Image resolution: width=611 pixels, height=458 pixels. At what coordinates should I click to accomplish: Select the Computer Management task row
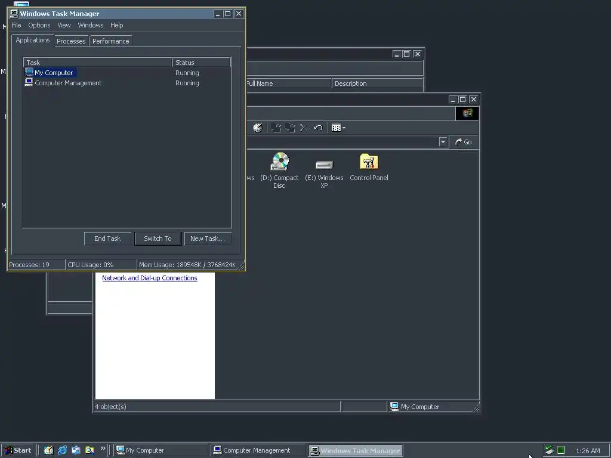point(127,83)
